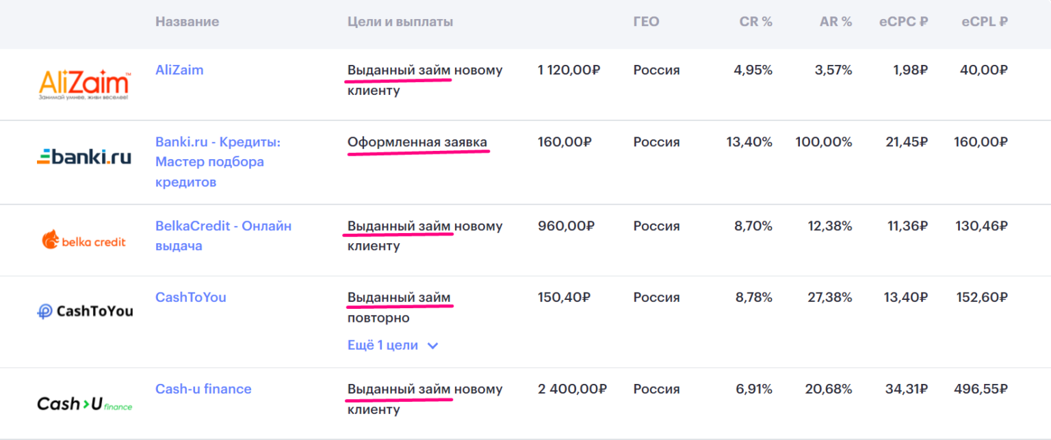1051x440 pixels.
Task: Click the AliZaim logo image
Action: [x=84, y=85]
